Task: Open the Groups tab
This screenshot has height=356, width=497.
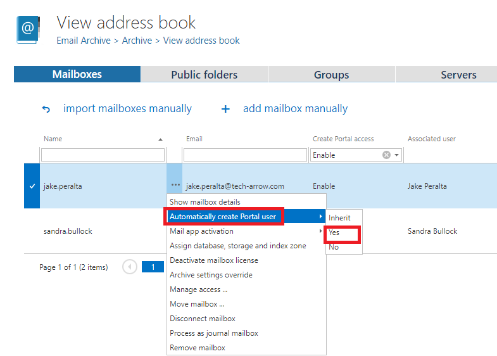Action: pos(331,75)
